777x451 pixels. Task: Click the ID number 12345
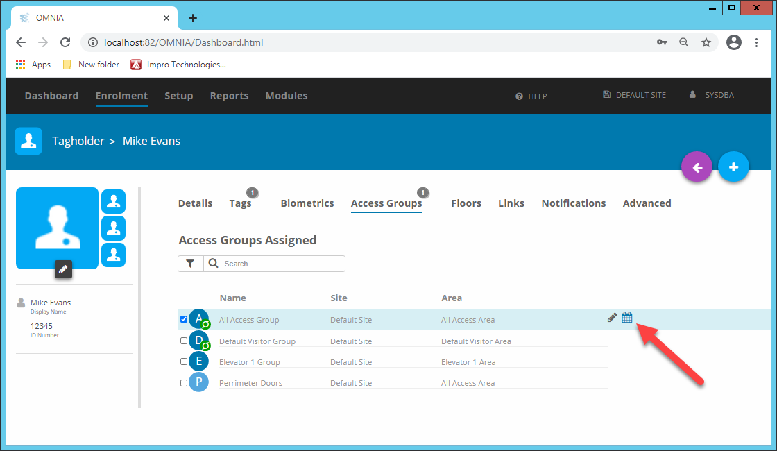click(x=41, y=326)
